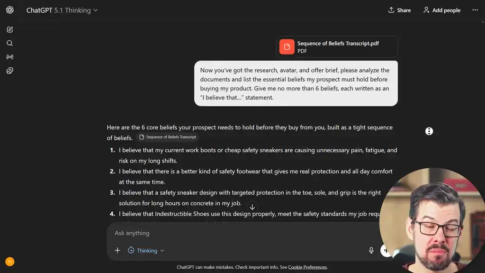The image size is (485, 273).
Task: Click the plus icon to add attachments
Action: coord(117,250)
